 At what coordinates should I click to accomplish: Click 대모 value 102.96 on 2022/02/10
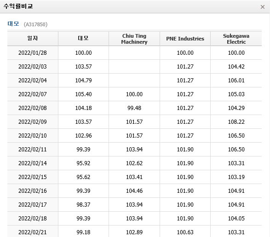pos(83,136)
